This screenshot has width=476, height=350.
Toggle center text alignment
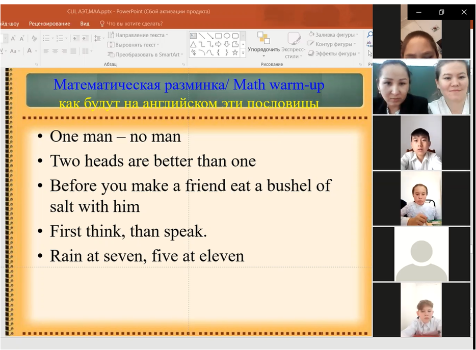[55, 51]
